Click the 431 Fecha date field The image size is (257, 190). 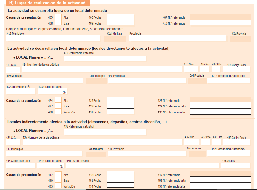[x=121, y=111]
